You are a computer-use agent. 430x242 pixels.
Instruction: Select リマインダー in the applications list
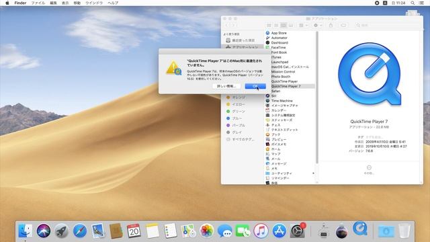(x=280, y=178)
